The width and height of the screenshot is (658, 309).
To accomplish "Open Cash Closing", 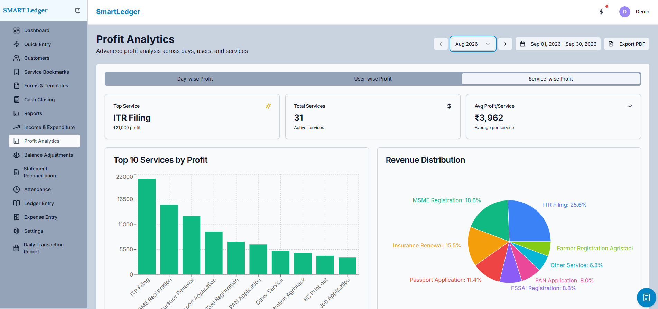I will (x=44, y=100).
